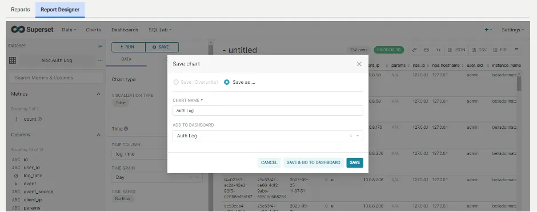
Task: Click the dataset table grid icon
Action: (x=13, y=60)
